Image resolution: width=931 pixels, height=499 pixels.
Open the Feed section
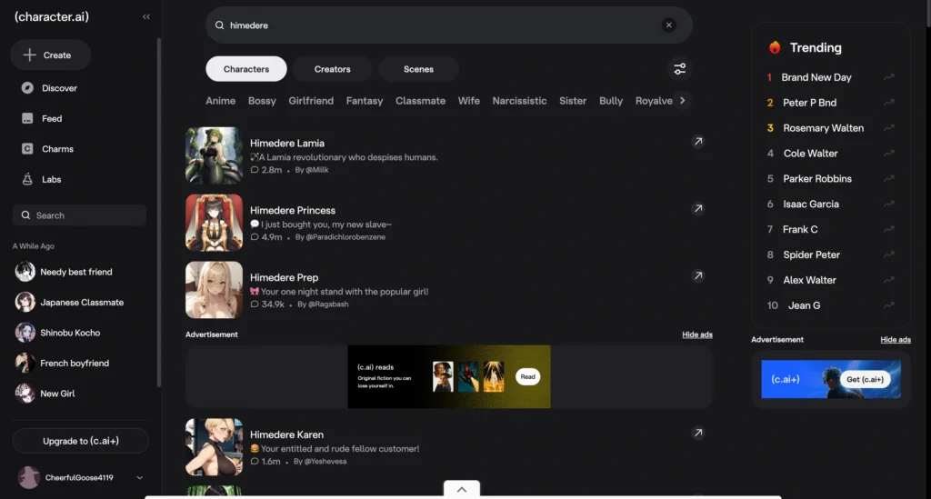(51, 119)
